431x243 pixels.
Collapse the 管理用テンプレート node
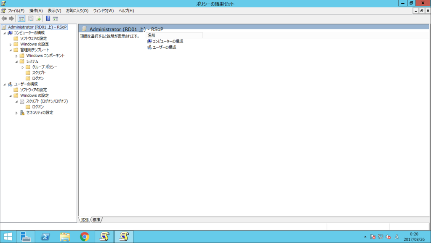coord(11,50)
